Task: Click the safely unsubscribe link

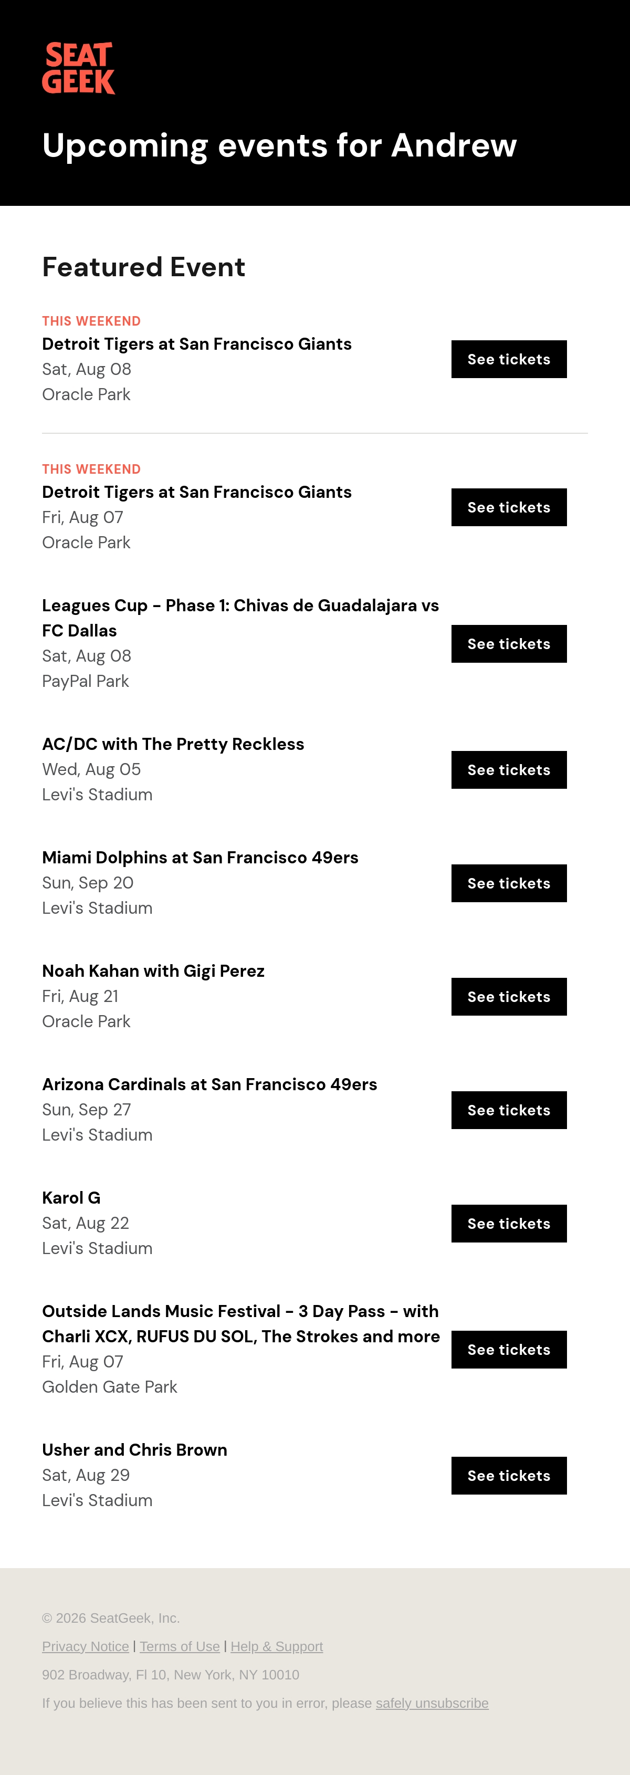Action: (433, 1703)
